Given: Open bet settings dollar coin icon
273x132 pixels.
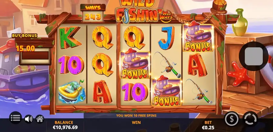Looking at the screenshot, I should [231, 119].
